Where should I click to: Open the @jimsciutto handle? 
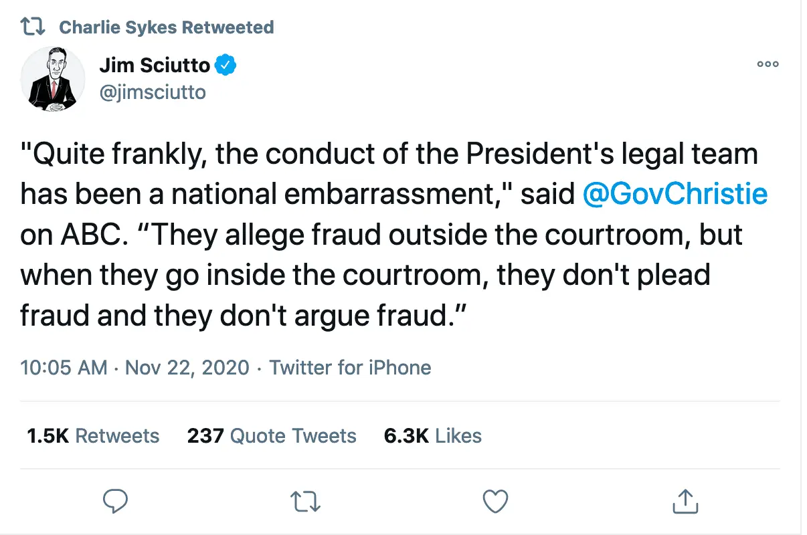pos(152,92)
